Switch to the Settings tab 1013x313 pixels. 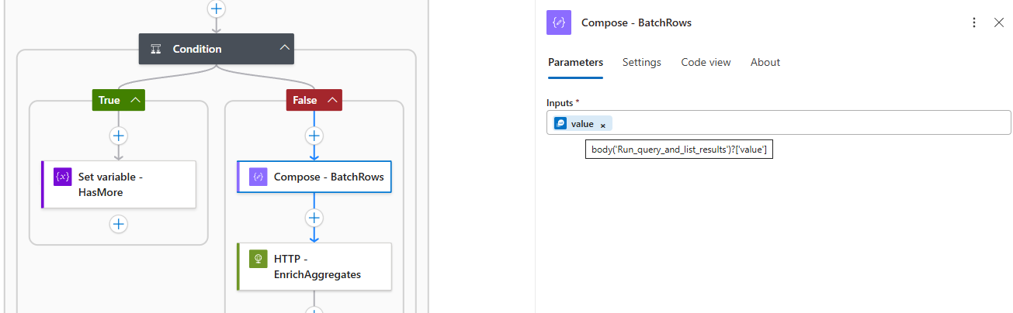pyautogui.click(x=641, y=62)
